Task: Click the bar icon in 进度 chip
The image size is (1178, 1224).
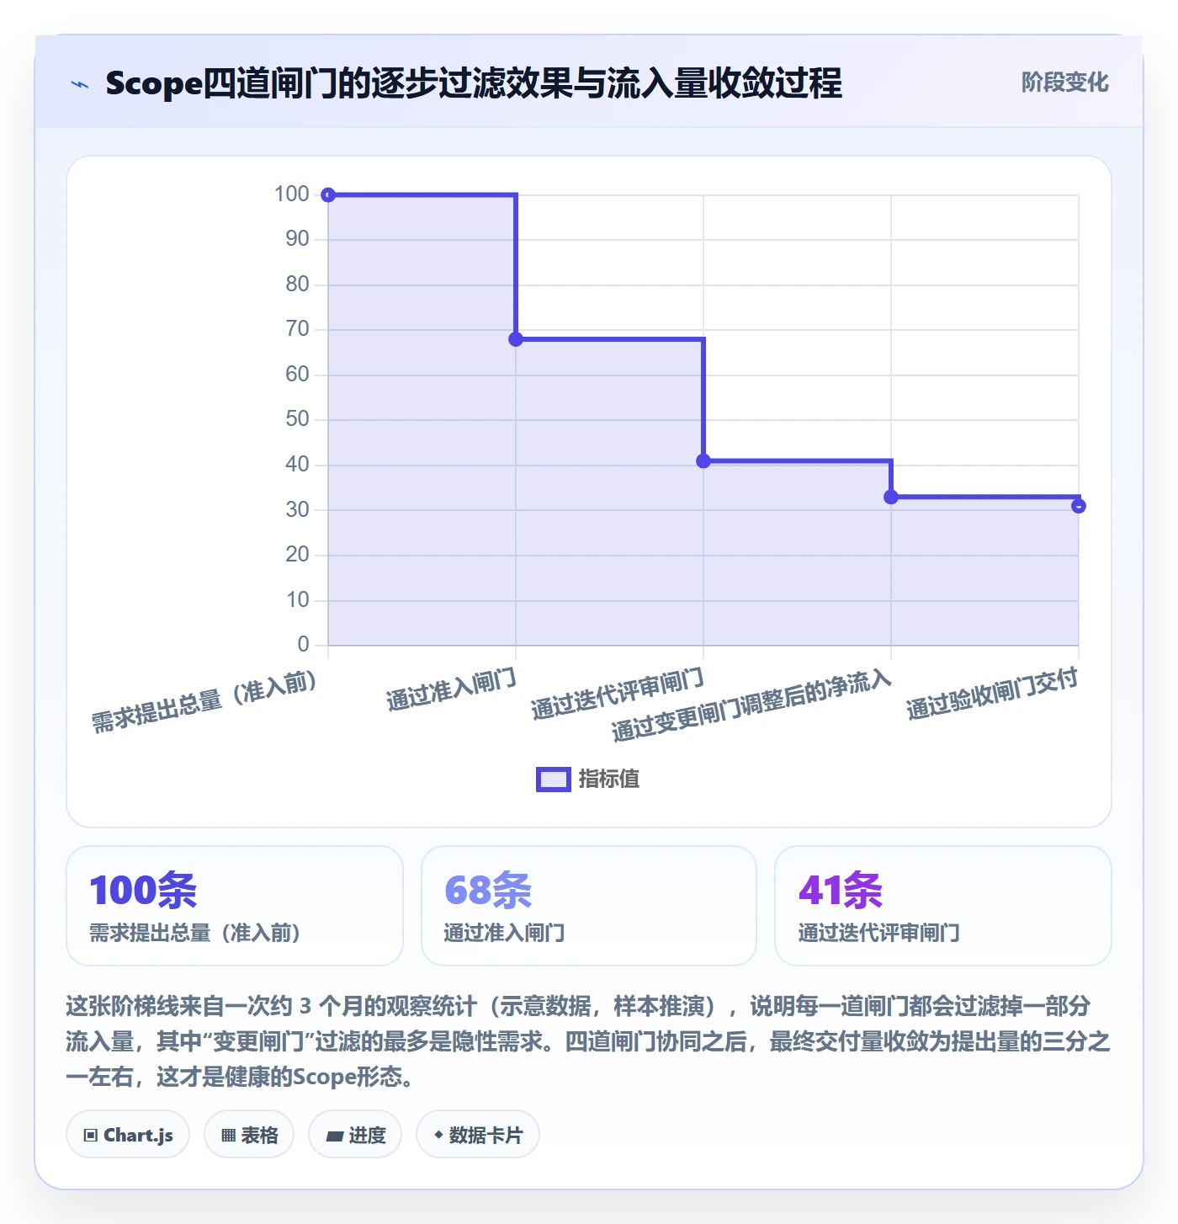Action: (x=335, y=1136)
